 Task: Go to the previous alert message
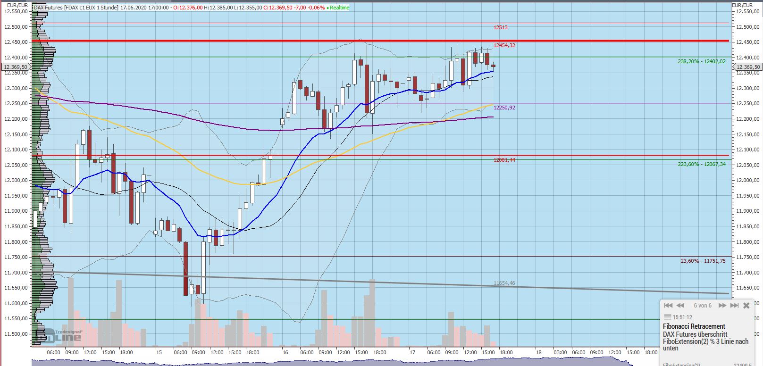(x=680, y=306)
